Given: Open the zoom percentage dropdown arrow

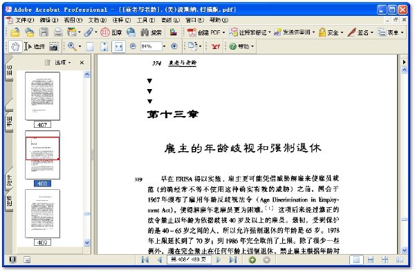Looking at the screenshot, I should click(165, 46).
